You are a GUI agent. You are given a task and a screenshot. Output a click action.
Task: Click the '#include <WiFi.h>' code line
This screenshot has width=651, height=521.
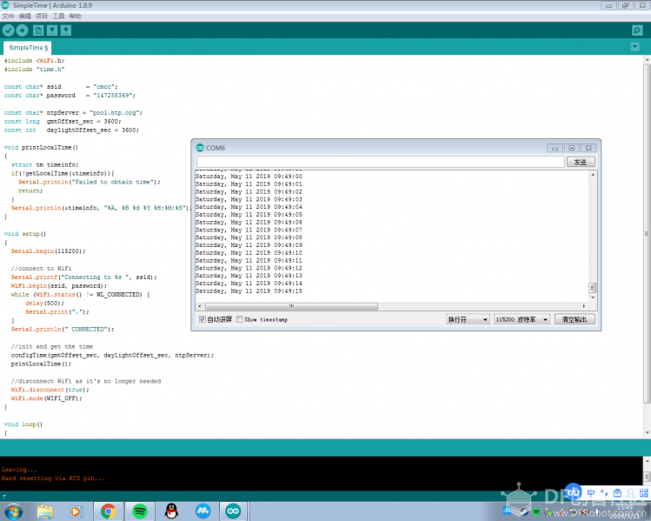(x=35, y=61)
